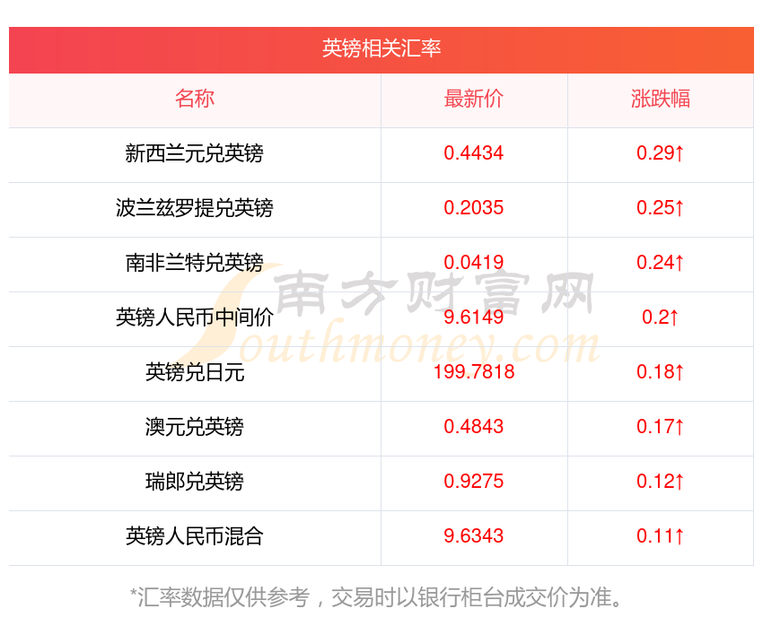Screen dimensions: 763x626
Task: Click the 瑞郎兑英镑 row name
Action: pos(195,482)
